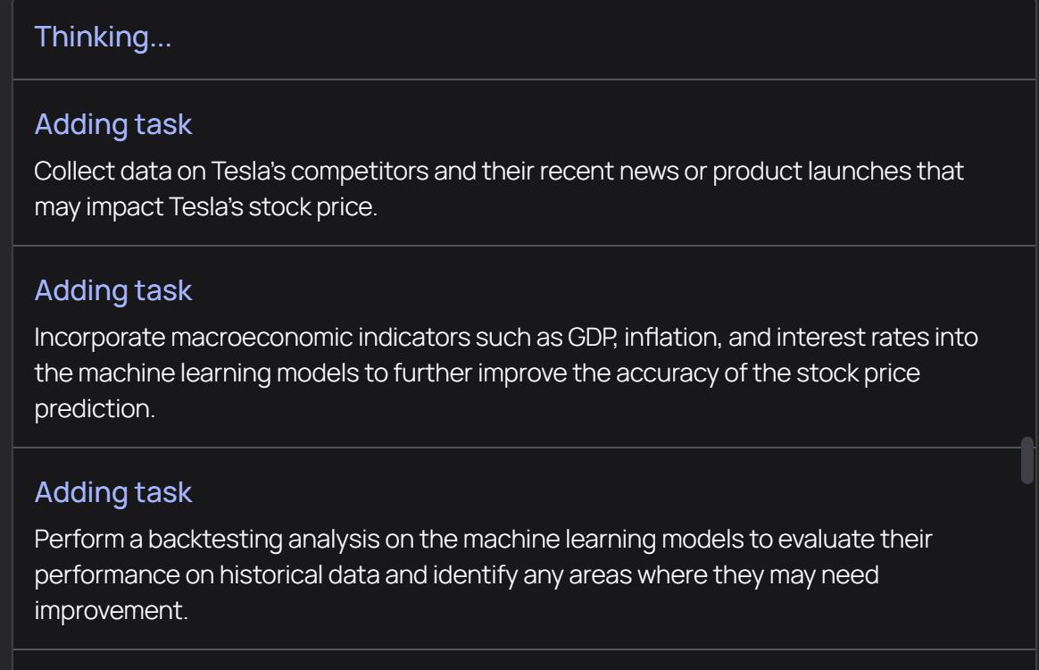Click the scrollbar thumb on the right edge

click(1027, 461)
